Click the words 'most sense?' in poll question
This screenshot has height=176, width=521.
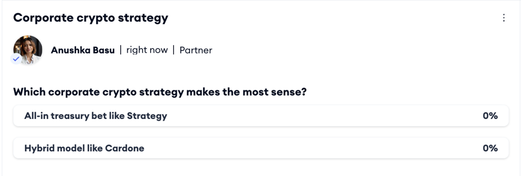coord(281,92)
